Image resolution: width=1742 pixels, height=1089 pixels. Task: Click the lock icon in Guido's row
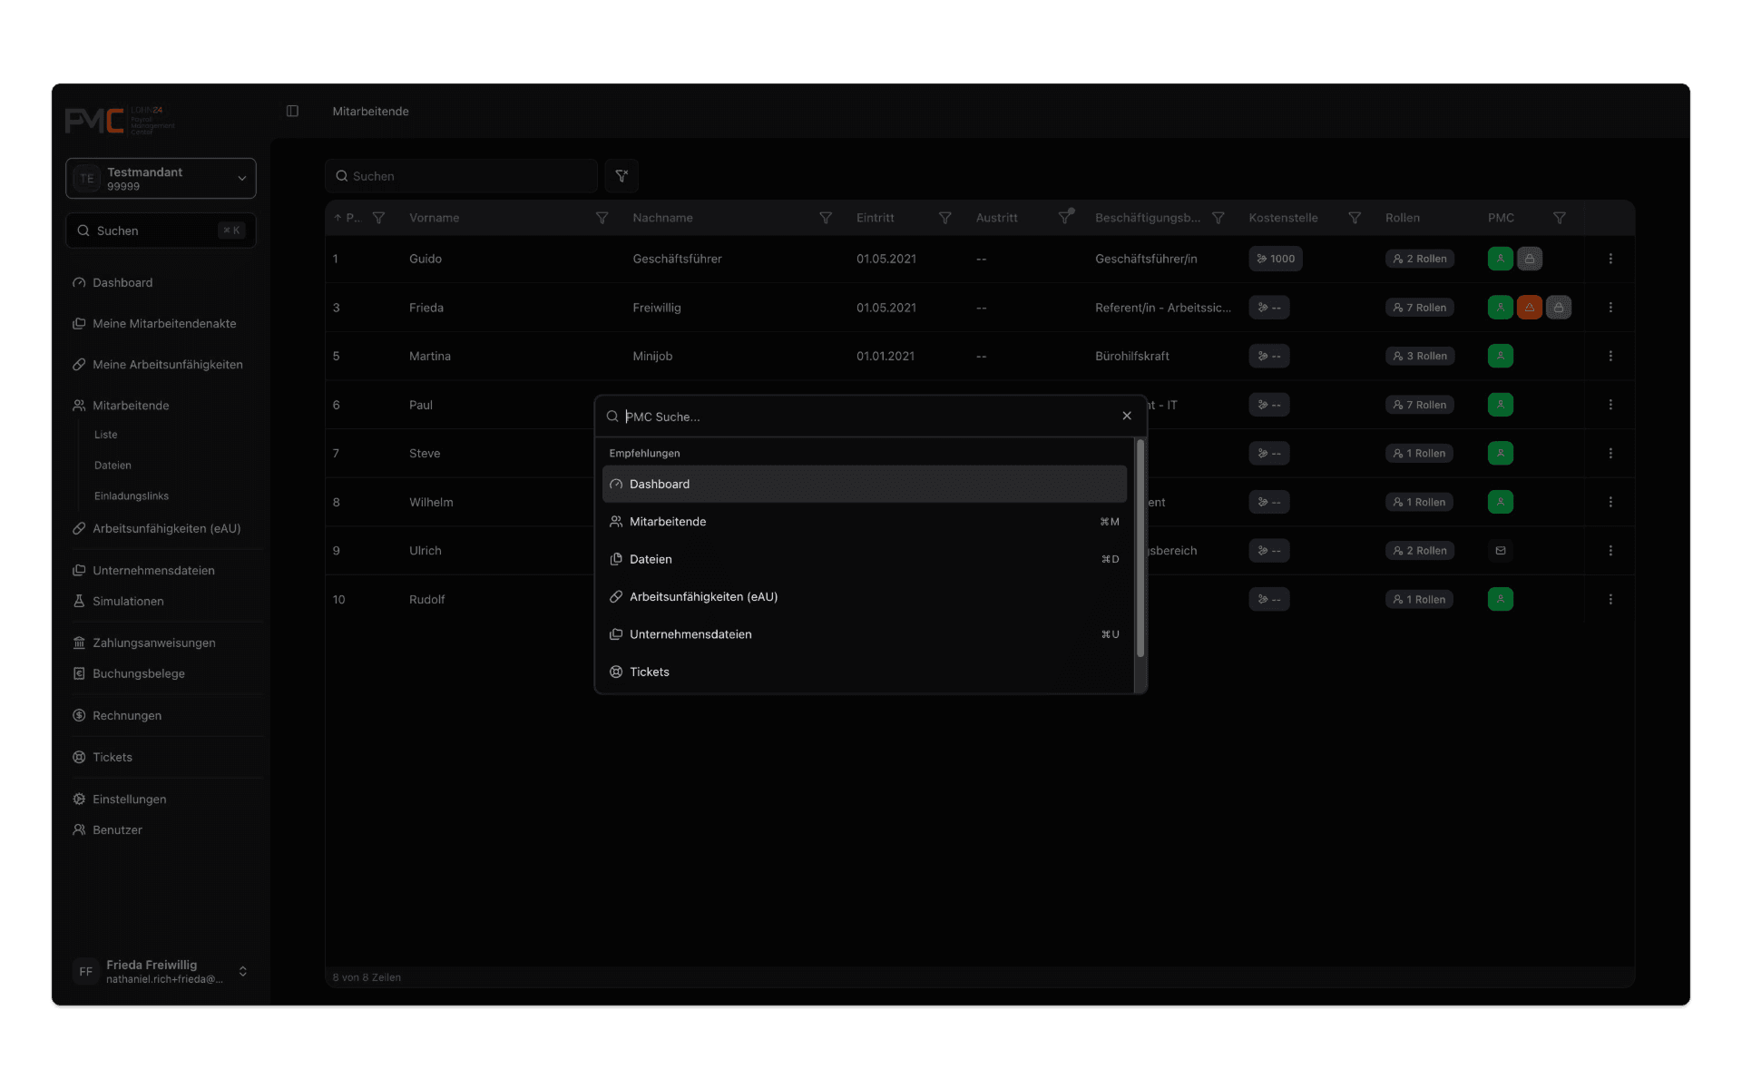pyautogui.click(x=1530, y=259)
